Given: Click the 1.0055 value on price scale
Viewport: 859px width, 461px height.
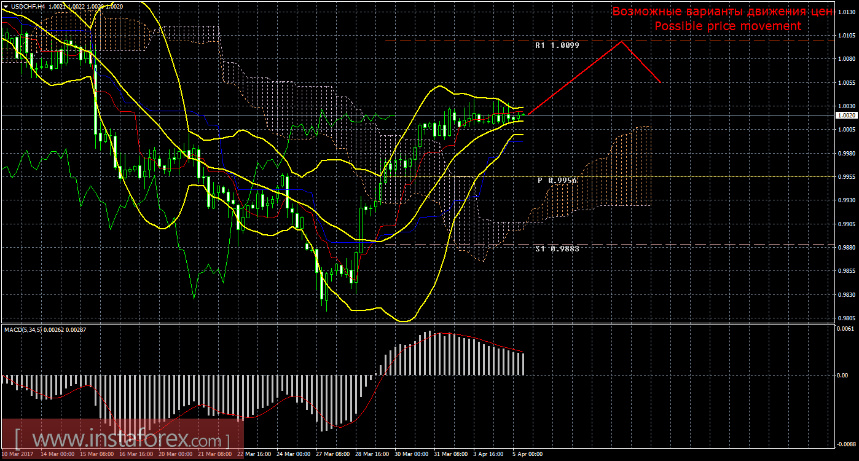Looking at the screenshot, I should tap(846, 83).
